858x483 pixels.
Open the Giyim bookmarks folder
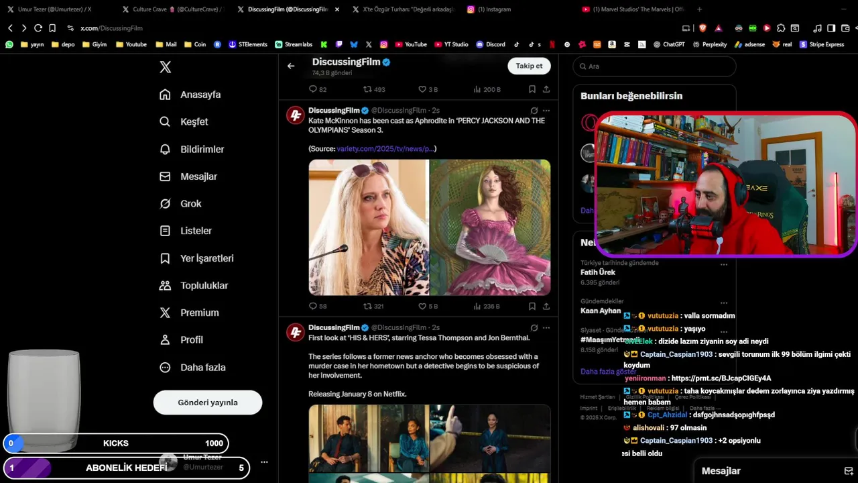tap(95, 44)
